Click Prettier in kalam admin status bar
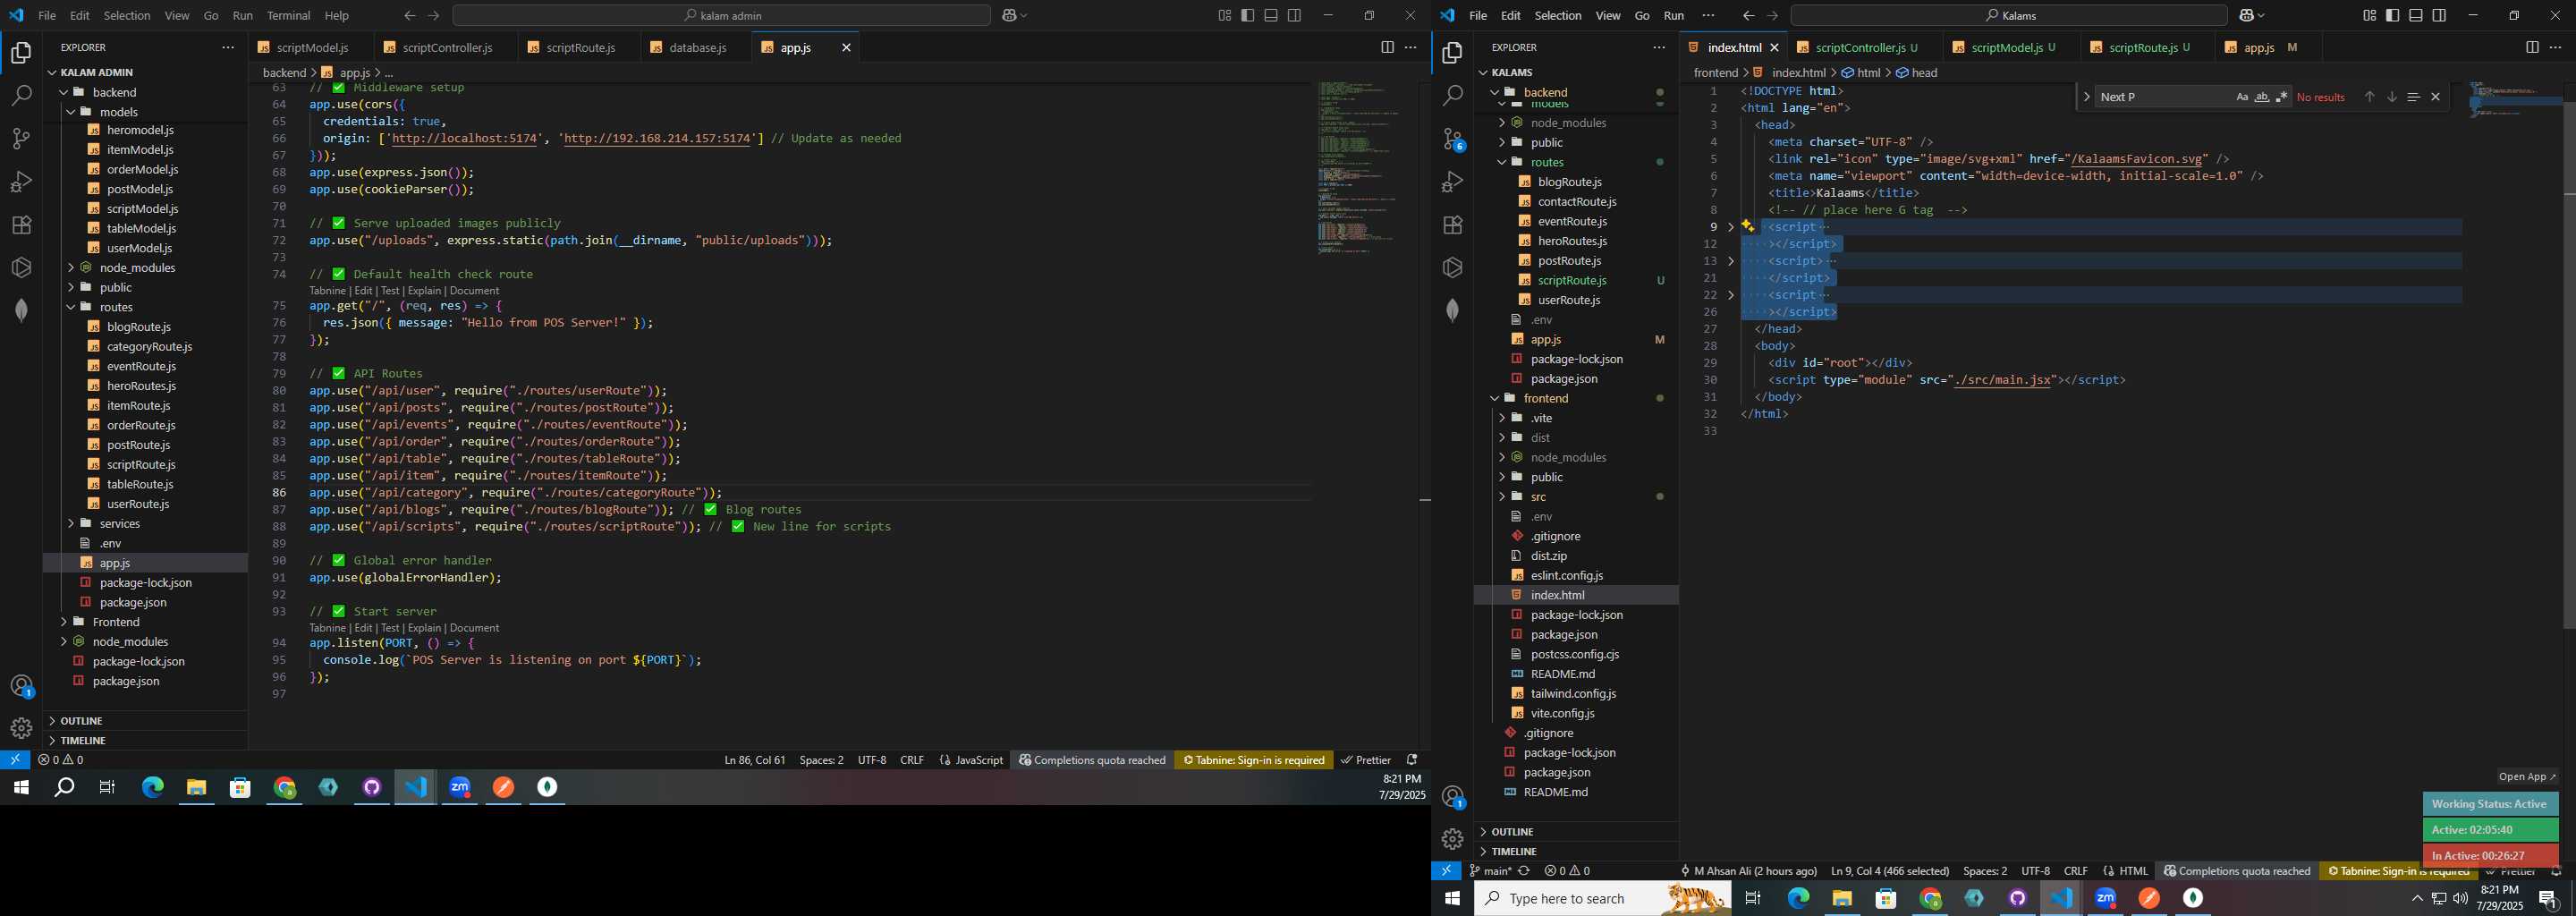The width and height of the screenshot is (2576, 916). 1366,760
